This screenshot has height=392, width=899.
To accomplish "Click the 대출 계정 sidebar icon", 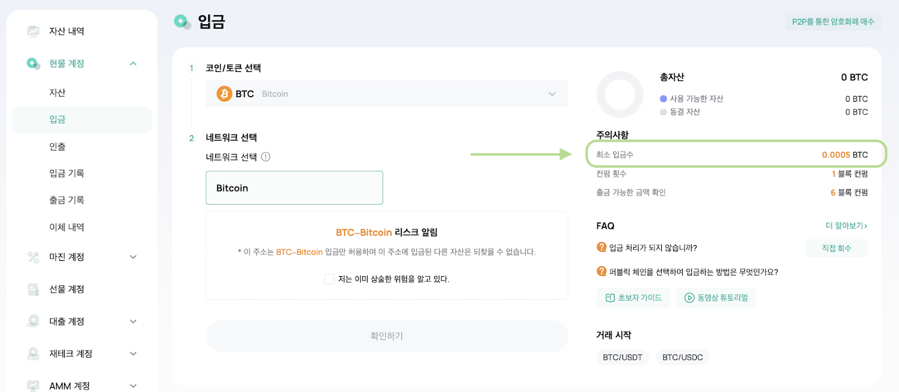I will pyautogui.click(x=33, y=321).
